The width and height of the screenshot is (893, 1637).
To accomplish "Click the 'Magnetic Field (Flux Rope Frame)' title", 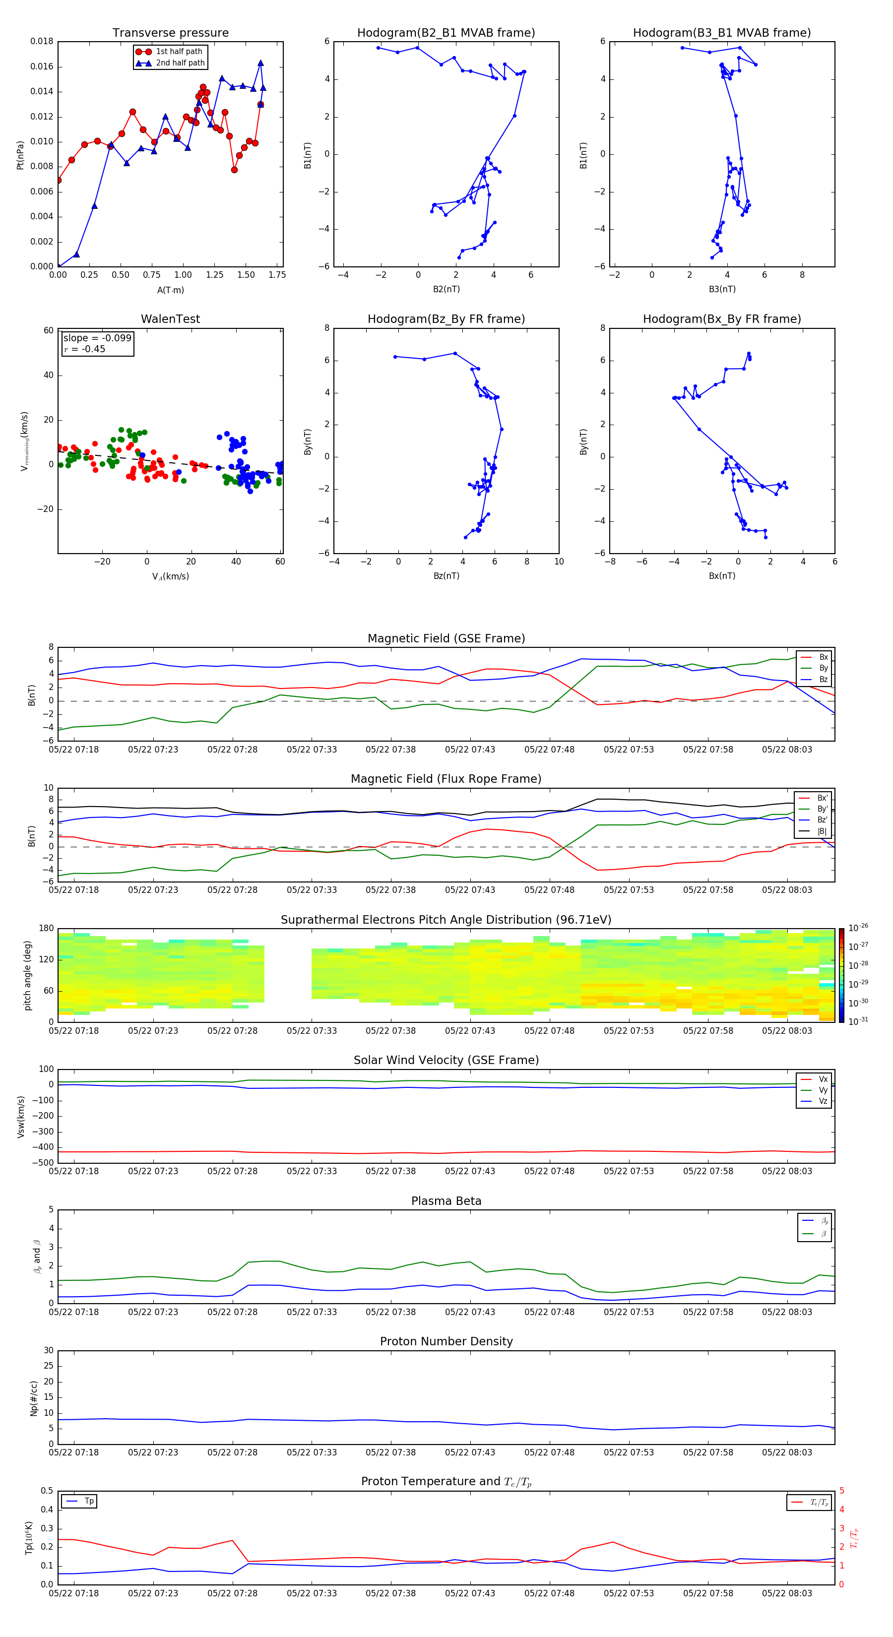I will click(446, 779).
